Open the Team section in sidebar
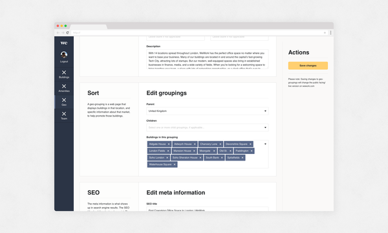The image size is (388, 233). point(64,115)
